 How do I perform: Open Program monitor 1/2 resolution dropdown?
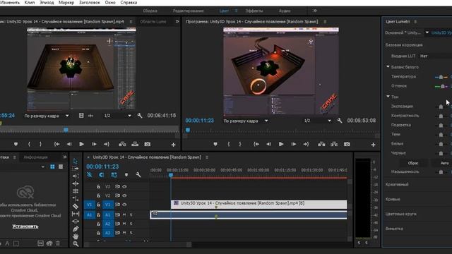tap(317, 121)
